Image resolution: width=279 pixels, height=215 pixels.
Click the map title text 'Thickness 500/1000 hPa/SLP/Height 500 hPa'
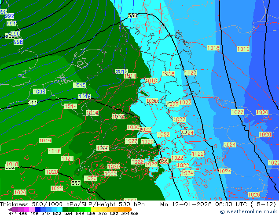[x=72, y=204]
